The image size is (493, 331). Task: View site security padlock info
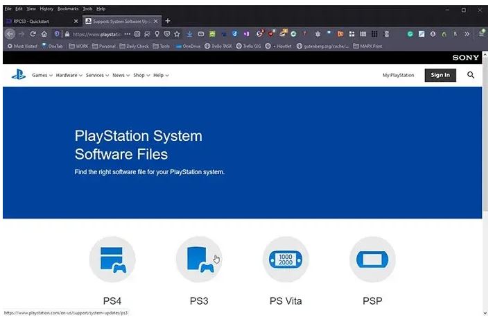(67, 34)
